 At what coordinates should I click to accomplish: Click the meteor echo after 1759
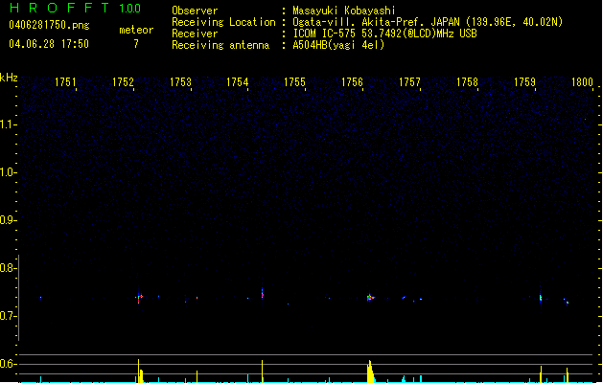pyautogui.click(x=541, y=298)
